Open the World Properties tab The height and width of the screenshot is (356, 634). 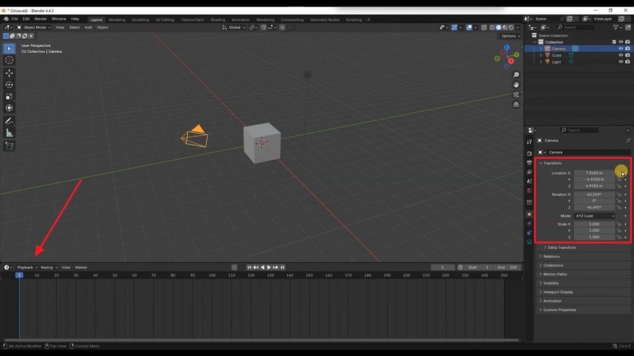point(529,190)
